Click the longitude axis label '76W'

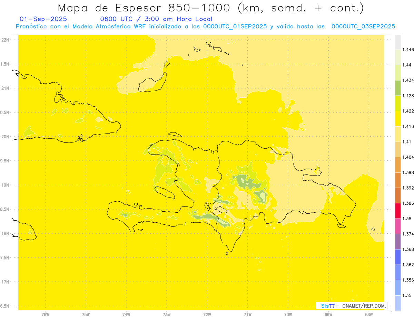coord(45,315)
